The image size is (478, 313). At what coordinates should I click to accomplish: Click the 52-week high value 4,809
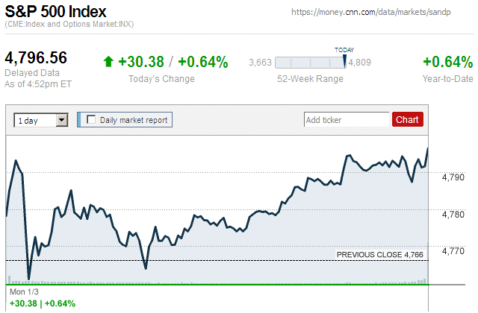click(360, 63)
